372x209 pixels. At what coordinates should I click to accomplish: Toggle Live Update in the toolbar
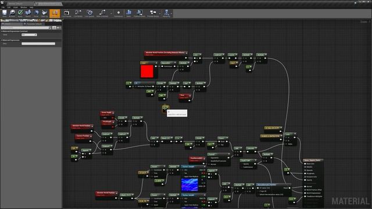90,13
